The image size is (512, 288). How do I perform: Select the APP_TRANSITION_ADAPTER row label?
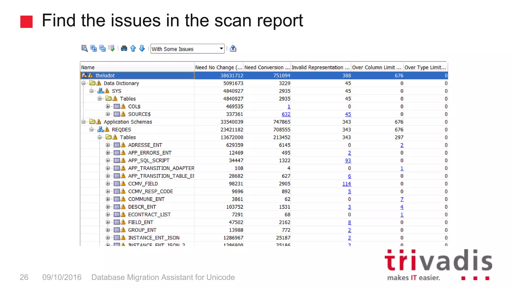pyautogui.click(x=161, y=168)
